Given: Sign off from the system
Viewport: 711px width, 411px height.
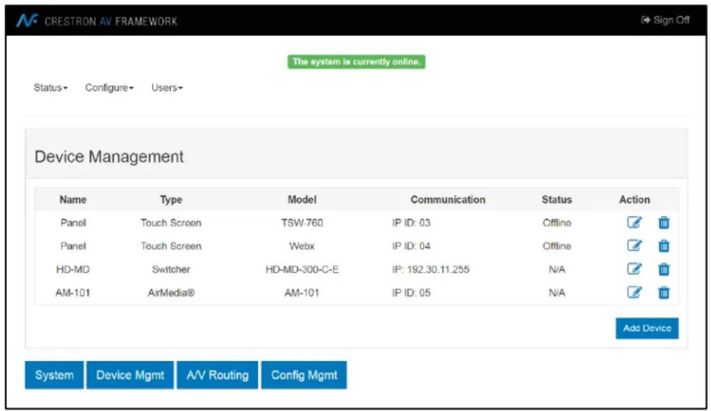Looking at the screenshot, I should point(665,20).
